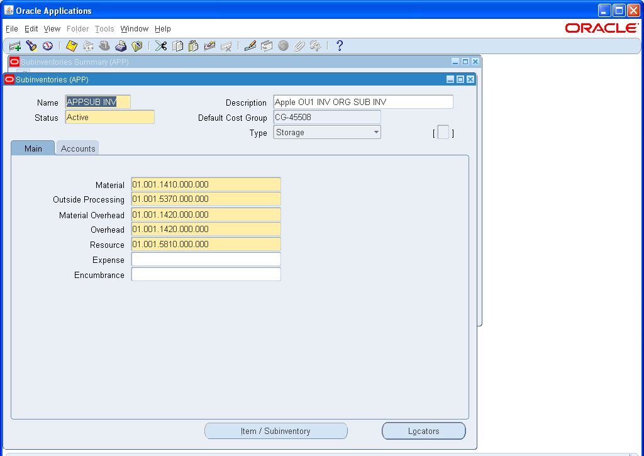Click the Print toolbar icon

pyautogui.click(x=121, y=45)
